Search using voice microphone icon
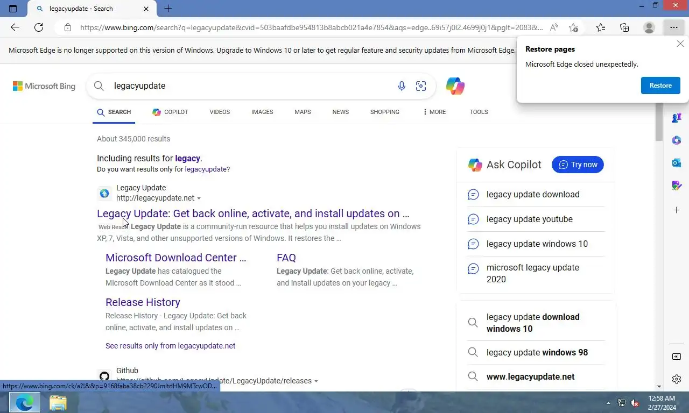Viewport: 689px width, 413px height. tap(402, 86)
